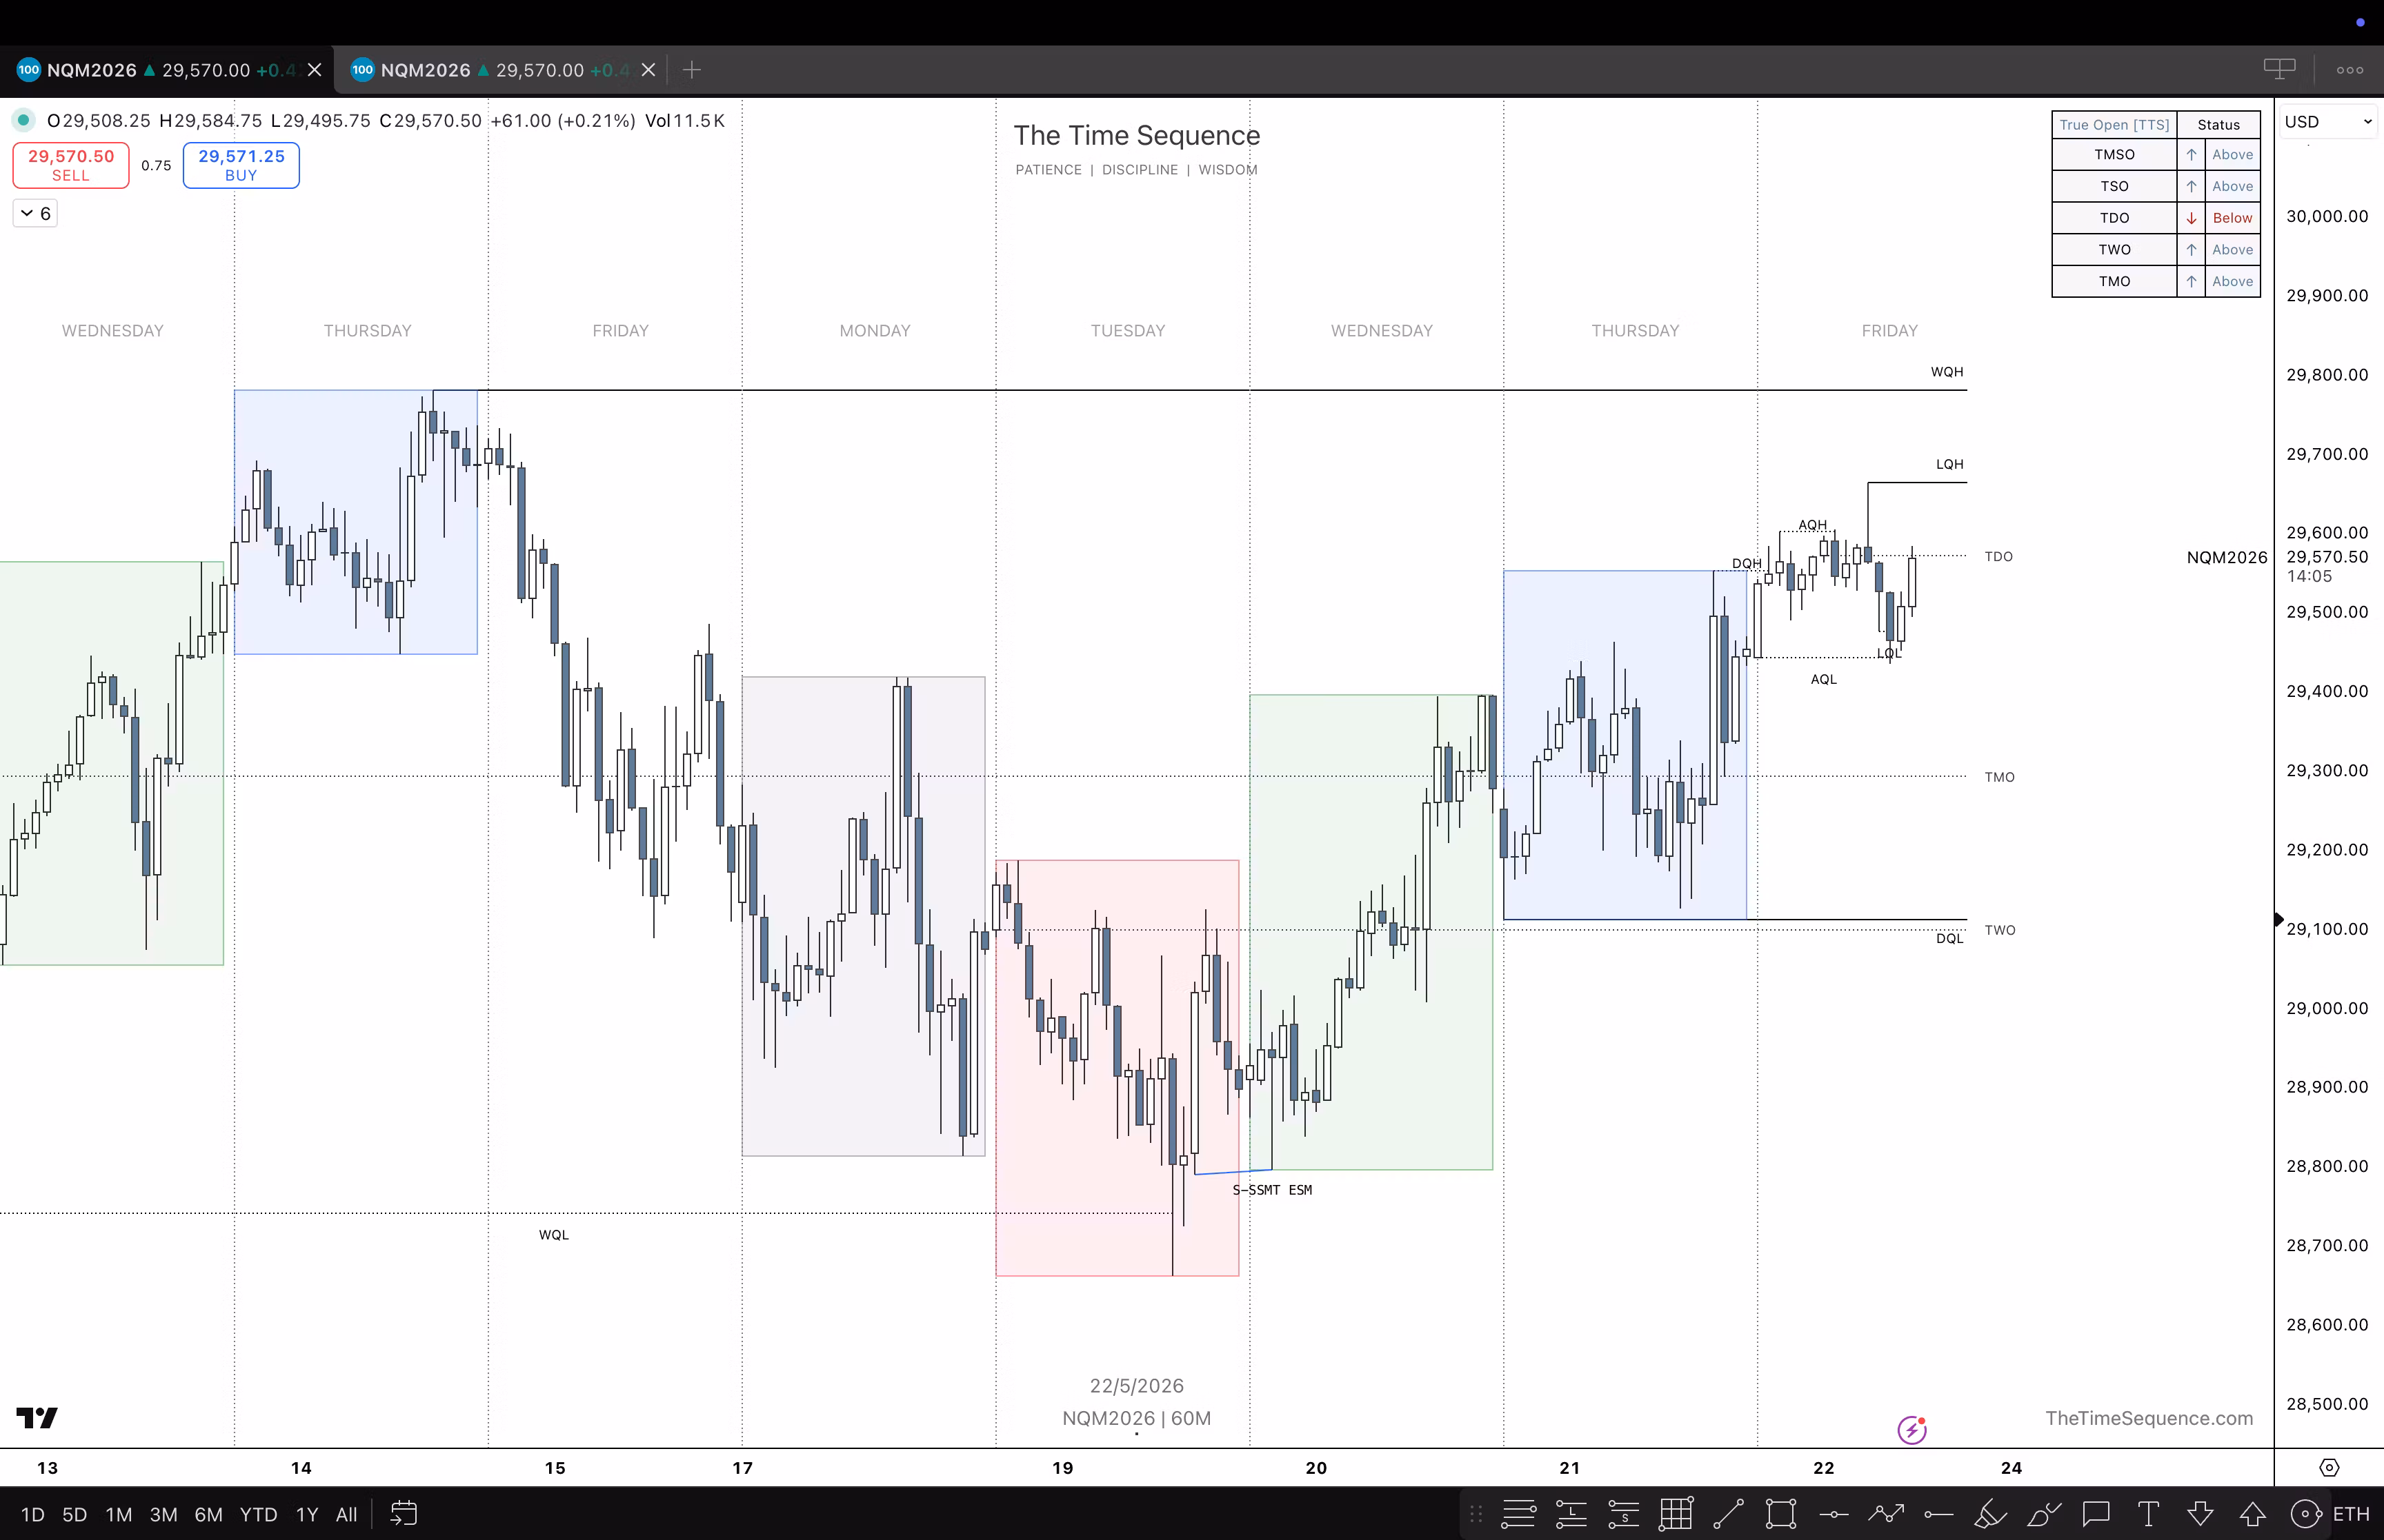Select the Horizontal Ray tool
The width and height of the screenshot is (2384, 1540).
click(x=1938, y=1514)
